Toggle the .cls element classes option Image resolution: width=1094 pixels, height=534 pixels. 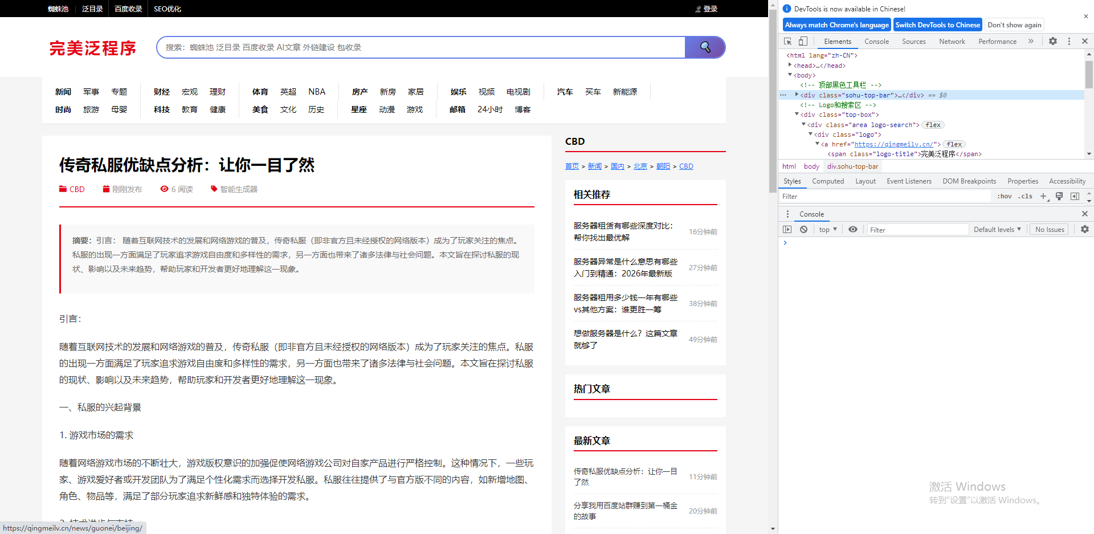tap(1026, 196)
